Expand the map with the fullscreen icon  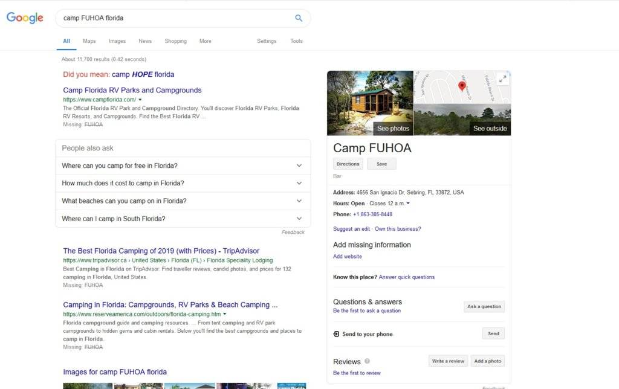(x=502, y=79)
